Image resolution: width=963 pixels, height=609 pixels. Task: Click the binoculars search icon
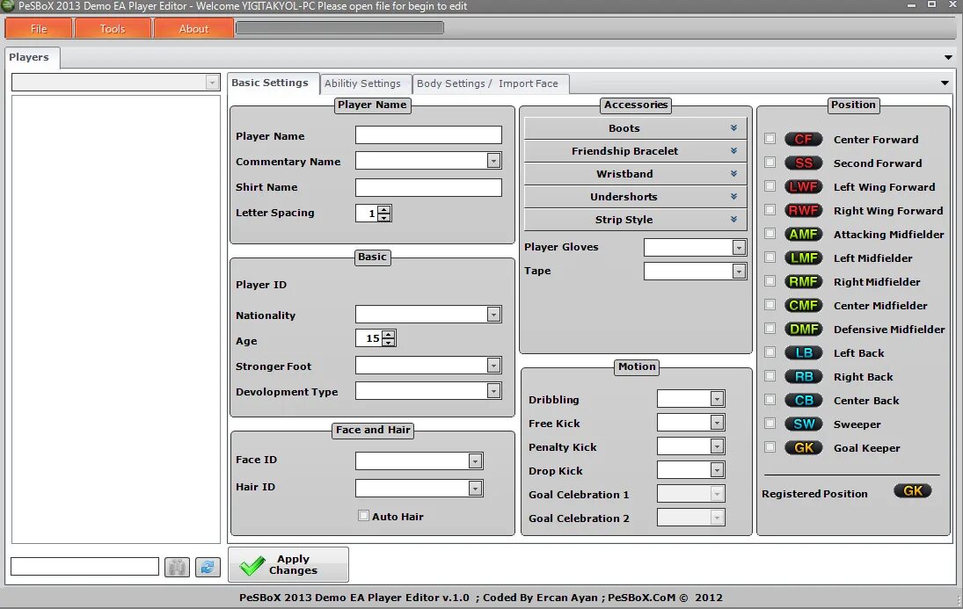[177, 567]
